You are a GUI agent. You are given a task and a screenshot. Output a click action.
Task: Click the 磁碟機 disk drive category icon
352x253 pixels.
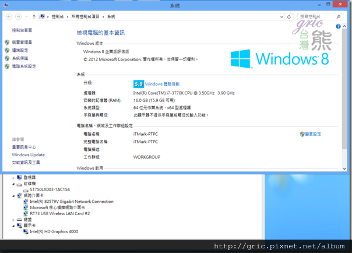(19, 184)
